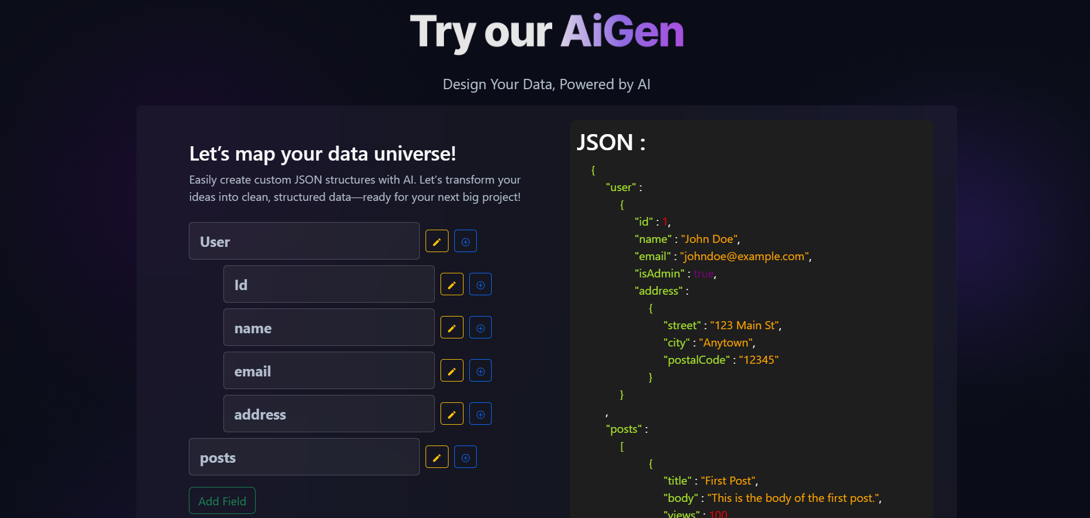This screenshot has height=518, width=1090.
Task: Add nested field under address
Action: coord(480,414)
